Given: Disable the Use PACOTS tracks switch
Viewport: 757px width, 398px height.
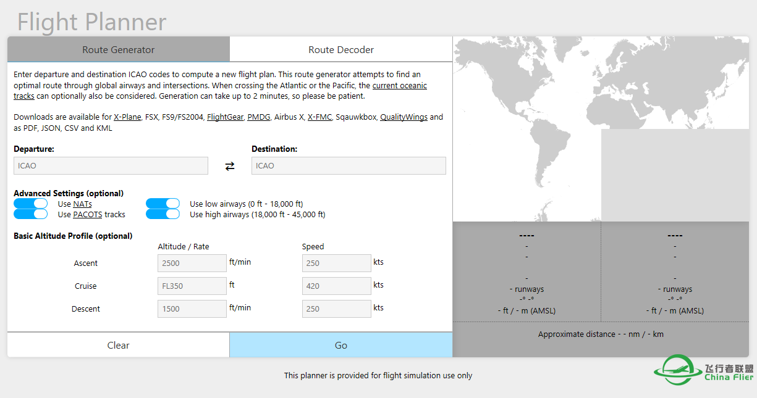Looking at the screenshot, I should [31, 214].
